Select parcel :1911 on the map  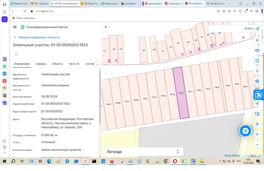pos(190,91)
